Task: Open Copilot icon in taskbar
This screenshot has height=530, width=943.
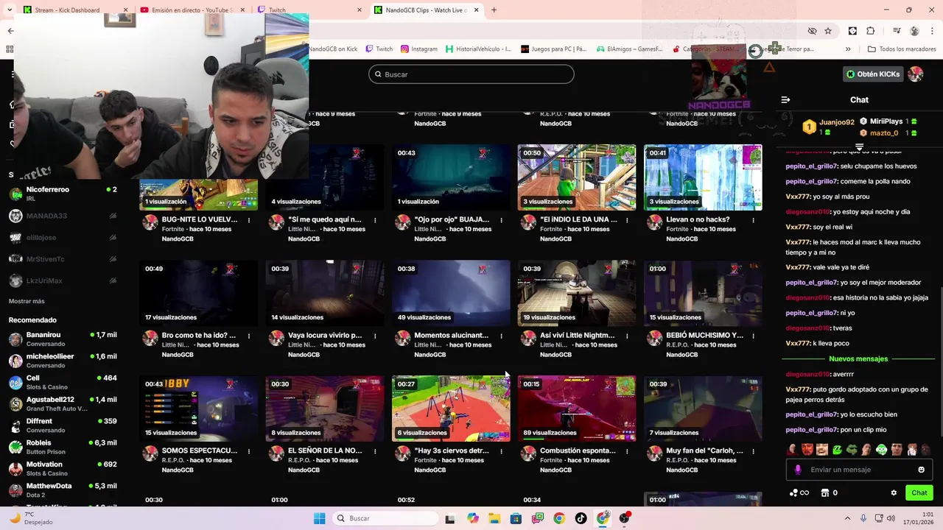Action: [473, 518]
